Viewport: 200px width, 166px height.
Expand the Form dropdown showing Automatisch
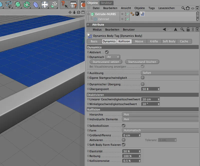click(160, 130)
